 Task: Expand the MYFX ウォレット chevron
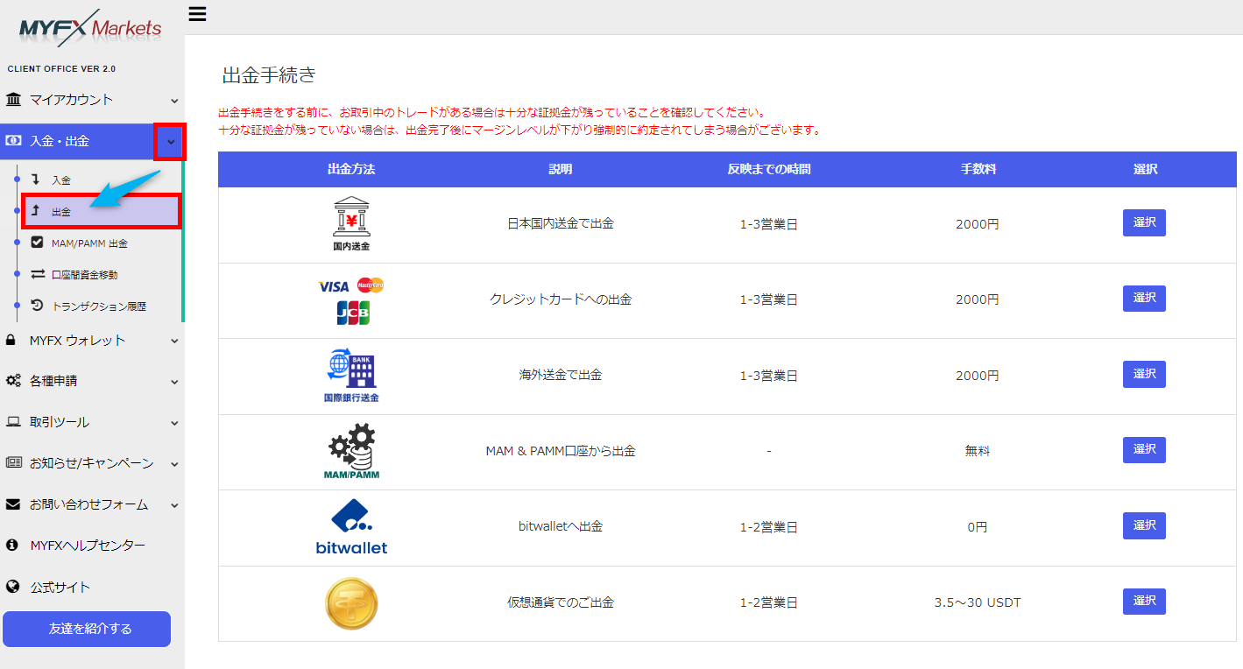(x=174, y=341)
